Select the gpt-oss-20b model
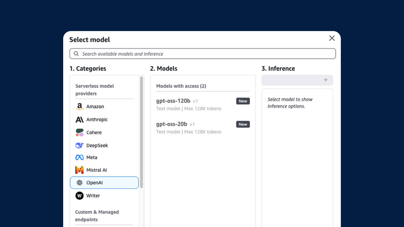This screenshot has height=227, width=404. coord(172,124)
